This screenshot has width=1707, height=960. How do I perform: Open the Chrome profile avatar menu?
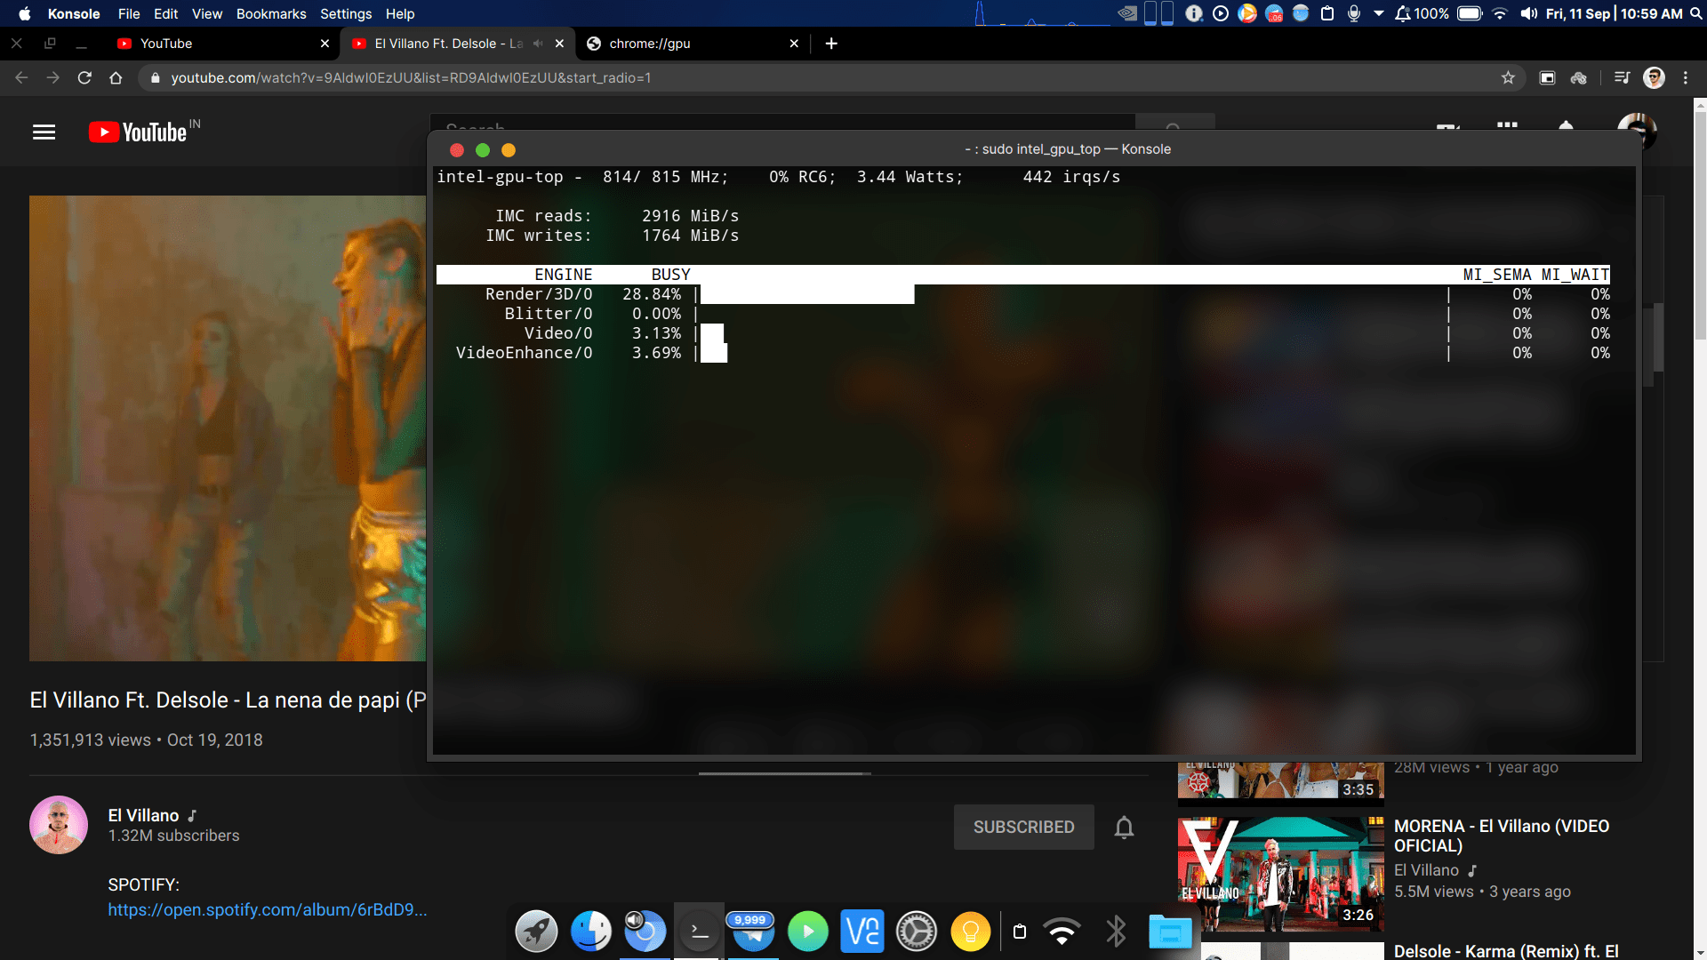pyautogui.click(x=1654, y=78)
